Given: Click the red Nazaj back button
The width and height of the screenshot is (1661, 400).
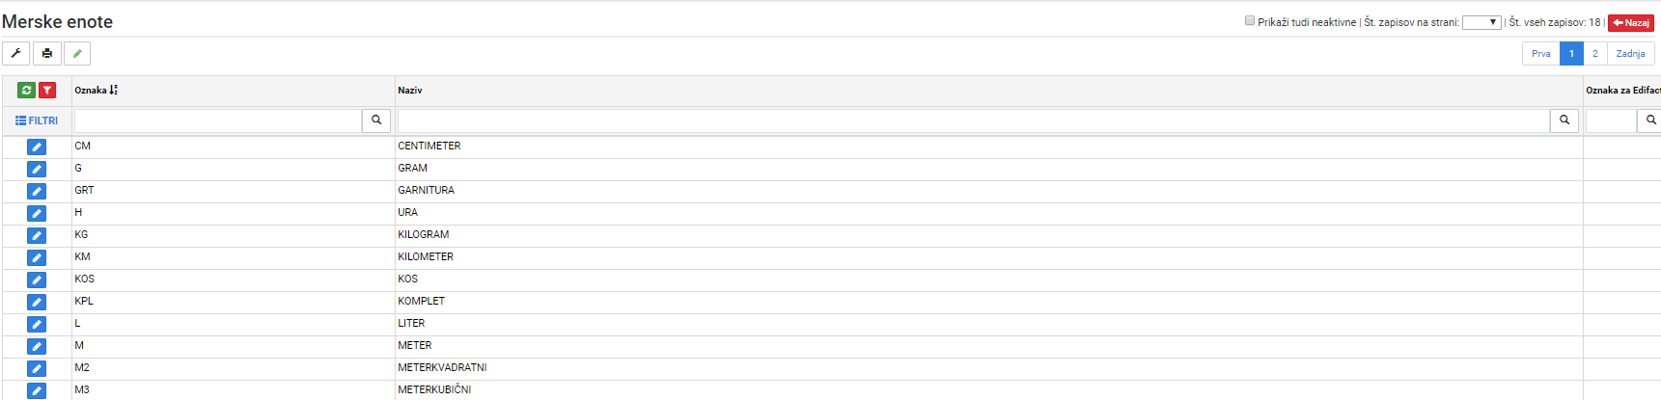Looking at the screenshot, I should (1631, 22).
